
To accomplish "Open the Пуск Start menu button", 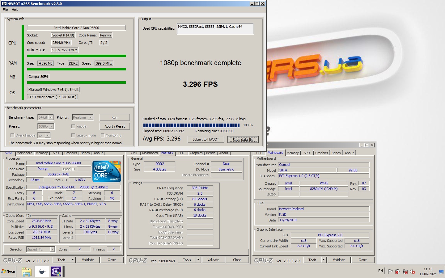I will (8, 272).
